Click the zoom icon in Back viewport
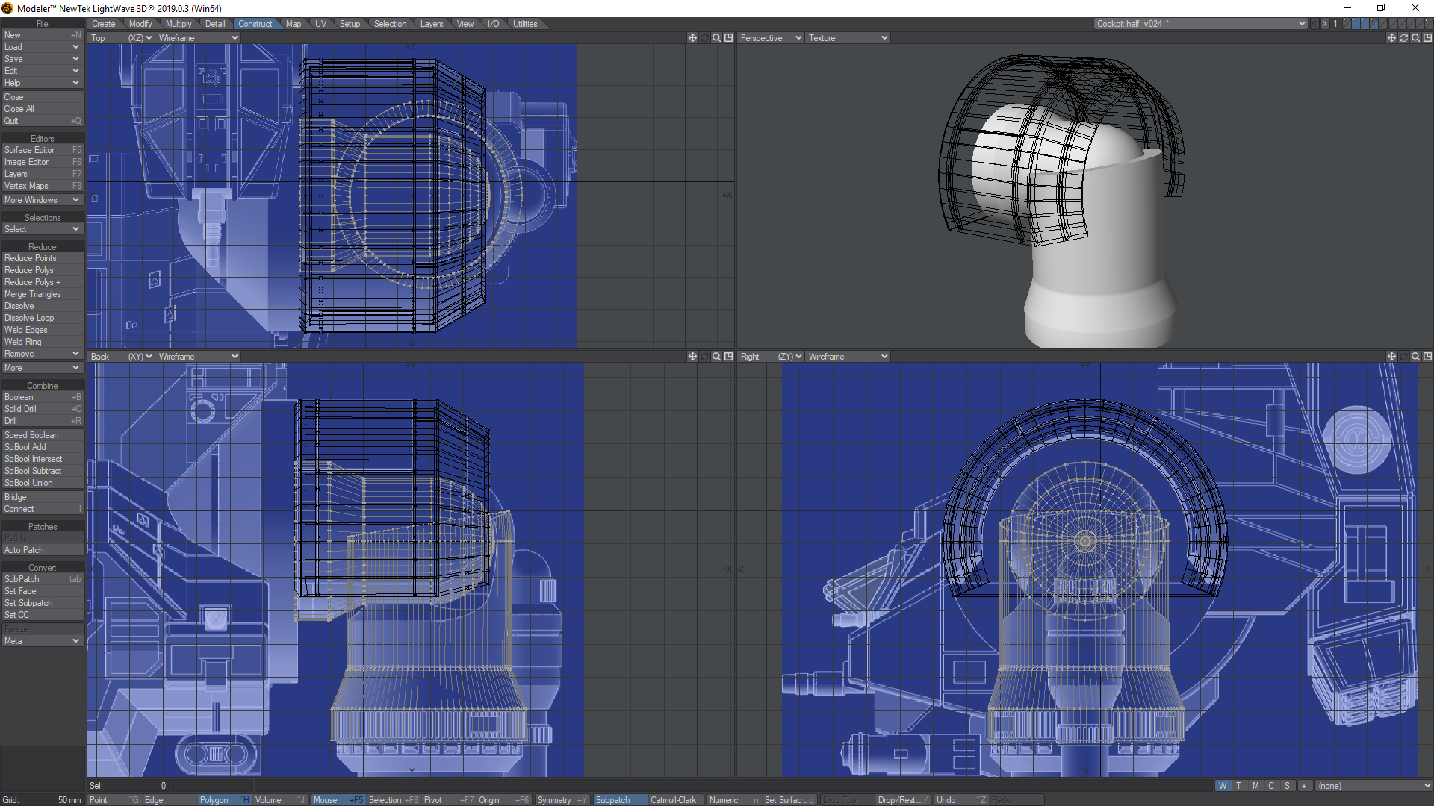Viewport: 1434px width, 806px height. (716, 357)
